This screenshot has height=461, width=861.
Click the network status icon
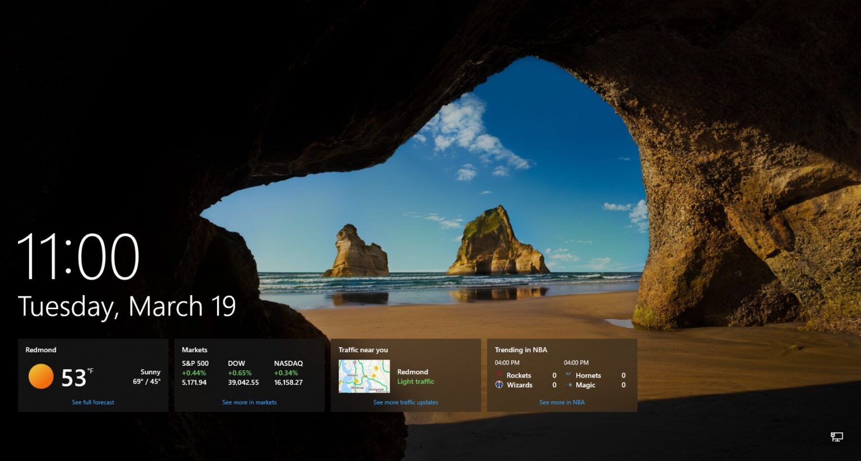[x=837, y=436]
